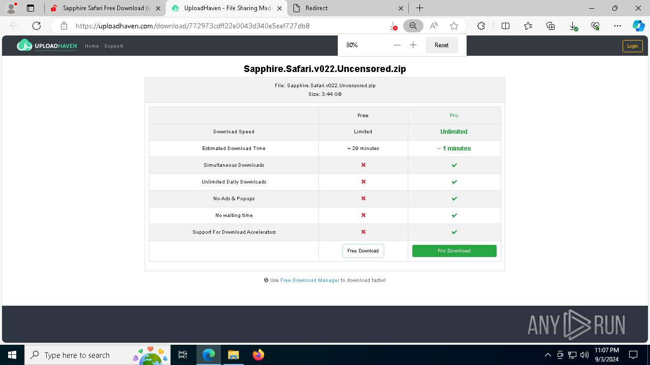Click the UploadHaven logo
Image resolution: width=650 pixels, height=365 pixels.
[47, 46]
